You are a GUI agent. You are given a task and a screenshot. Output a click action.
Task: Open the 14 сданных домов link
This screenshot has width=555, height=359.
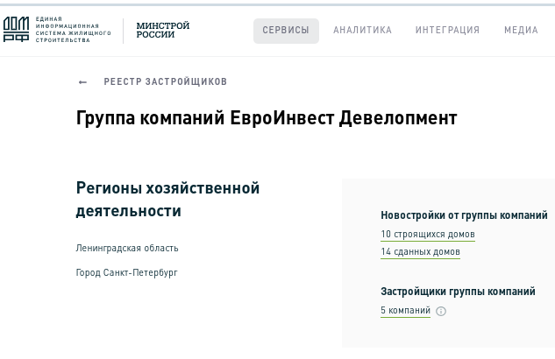click(x=420, y=252)
